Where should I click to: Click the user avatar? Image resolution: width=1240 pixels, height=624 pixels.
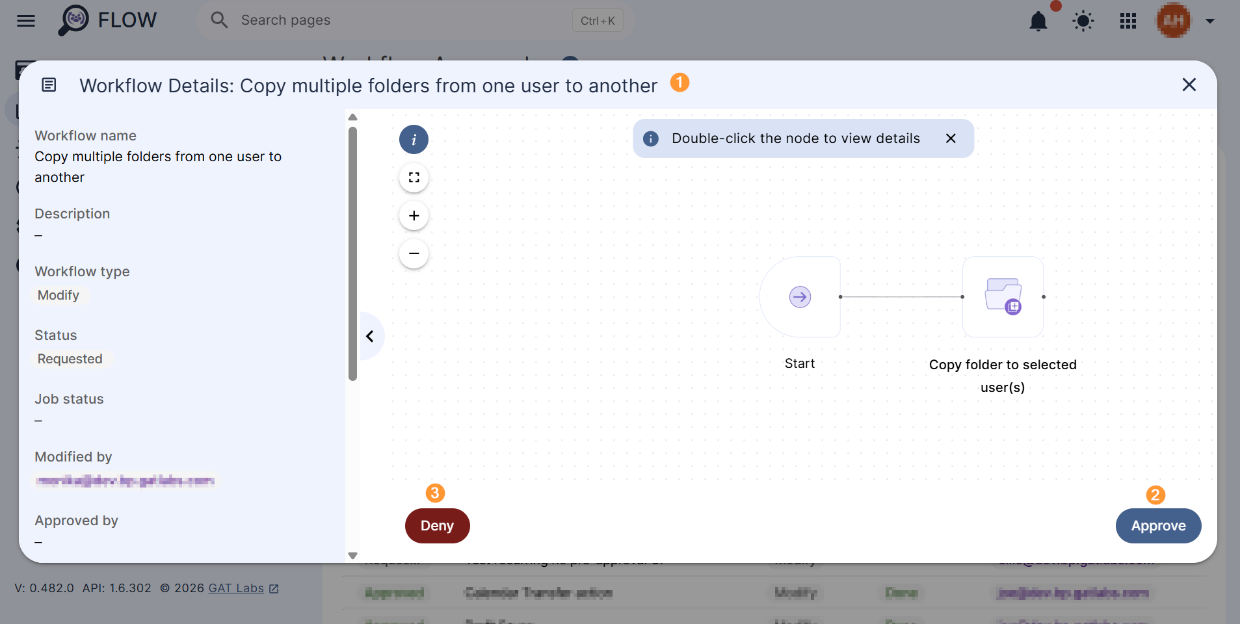tap(1173, 21)
